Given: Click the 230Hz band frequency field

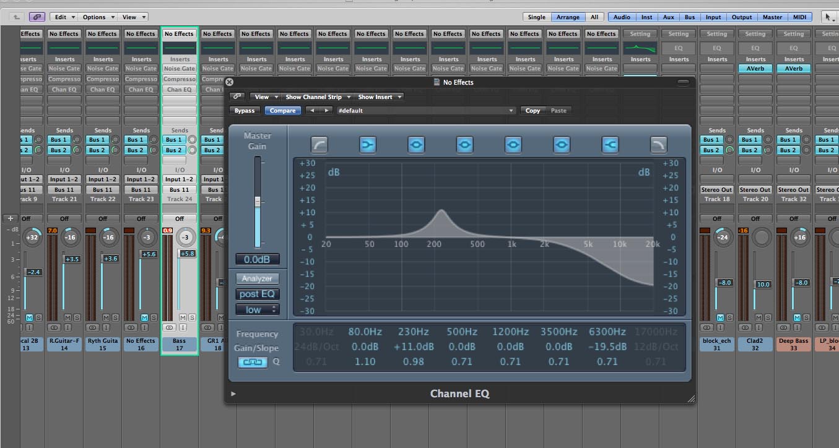Looking at the screenshot, I should (413, 332).
